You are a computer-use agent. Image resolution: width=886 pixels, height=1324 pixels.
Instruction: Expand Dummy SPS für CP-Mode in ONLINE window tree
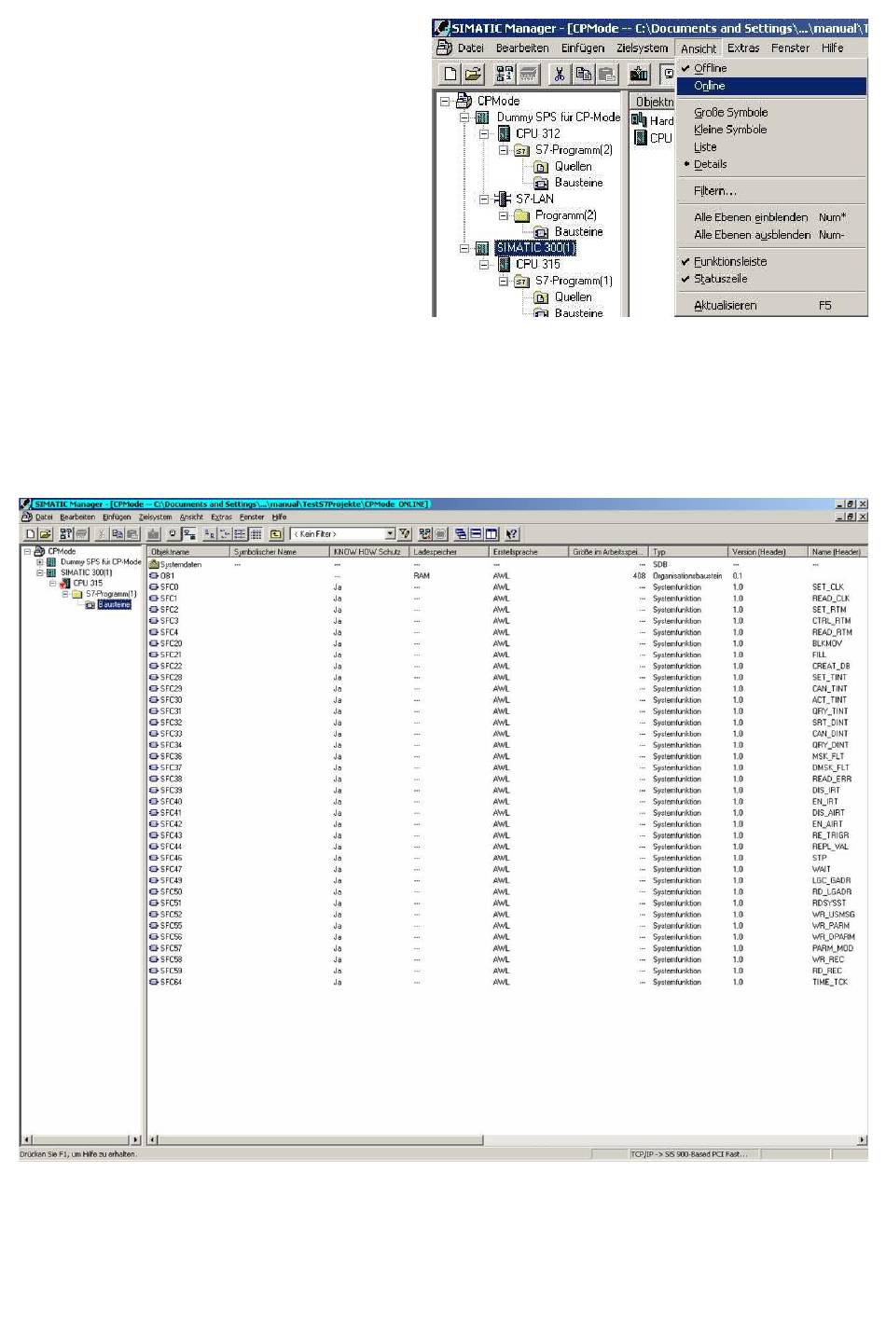point(40,562)
